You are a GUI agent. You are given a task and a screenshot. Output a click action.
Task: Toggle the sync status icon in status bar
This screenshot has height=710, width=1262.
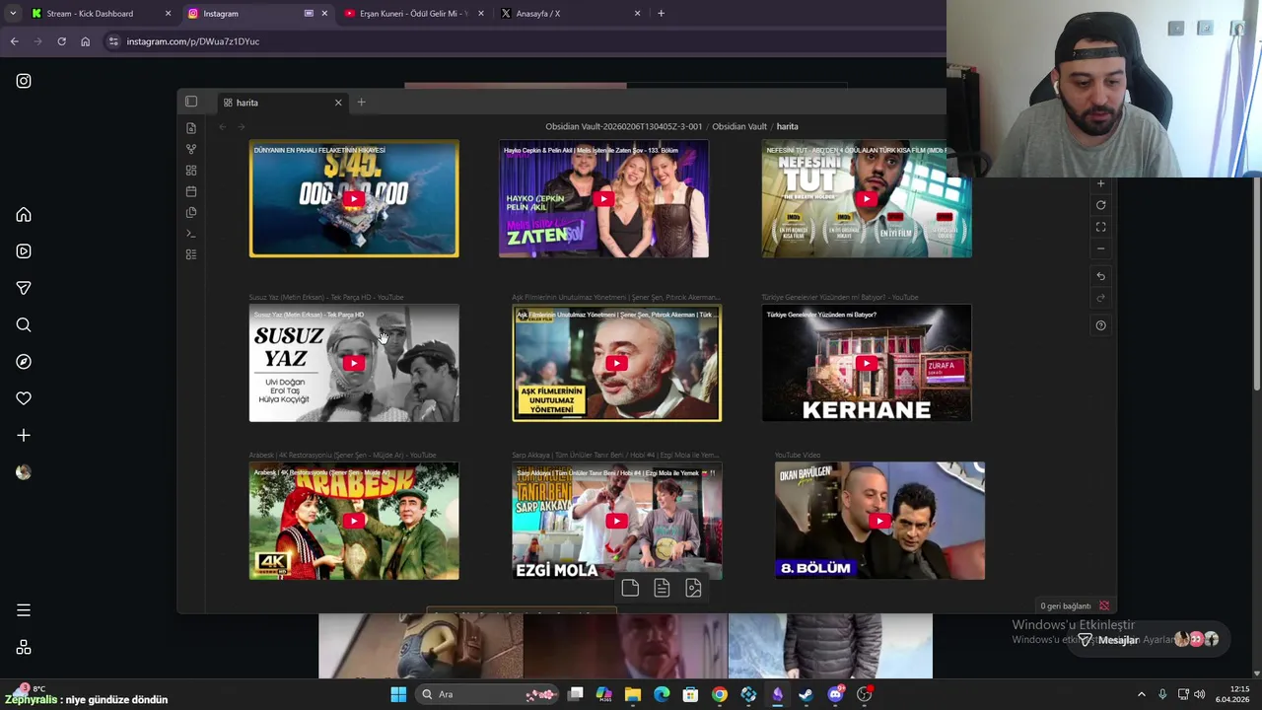[1104, 606]
